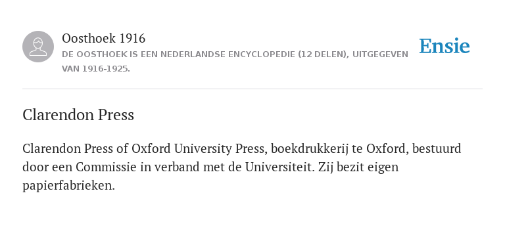Click the 'VAN 1916-1925.' subtitle line
The image size is (505, 252).
coord(96,69)
